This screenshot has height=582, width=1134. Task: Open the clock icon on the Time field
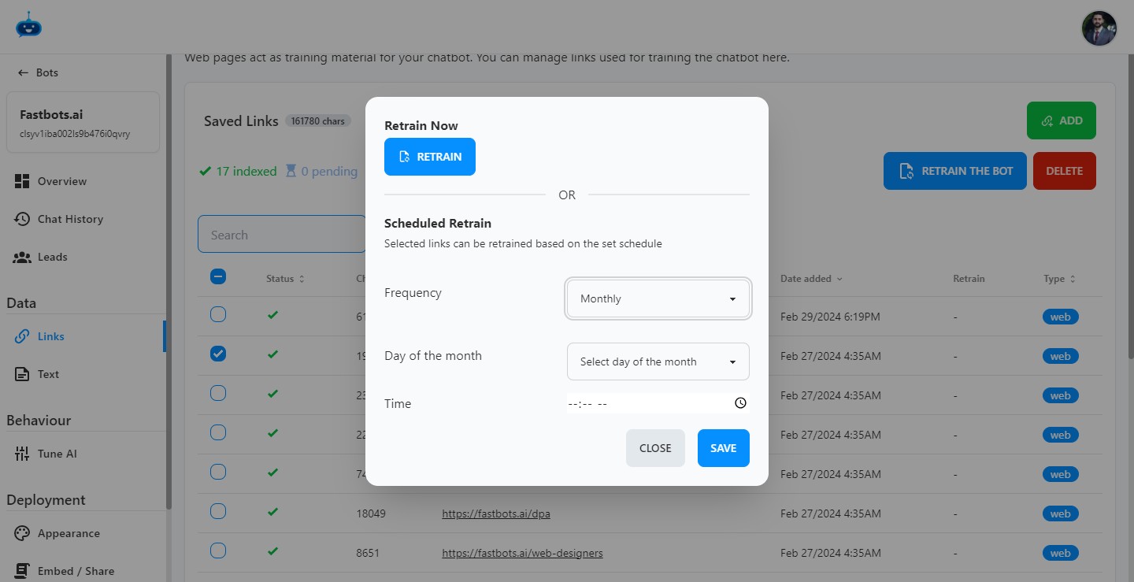pyautogui.click(x=739, y=402)
